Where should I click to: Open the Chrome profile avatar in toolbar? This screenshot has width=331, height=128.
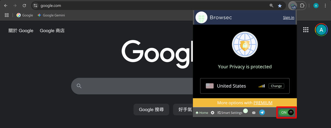pos(316,6)
